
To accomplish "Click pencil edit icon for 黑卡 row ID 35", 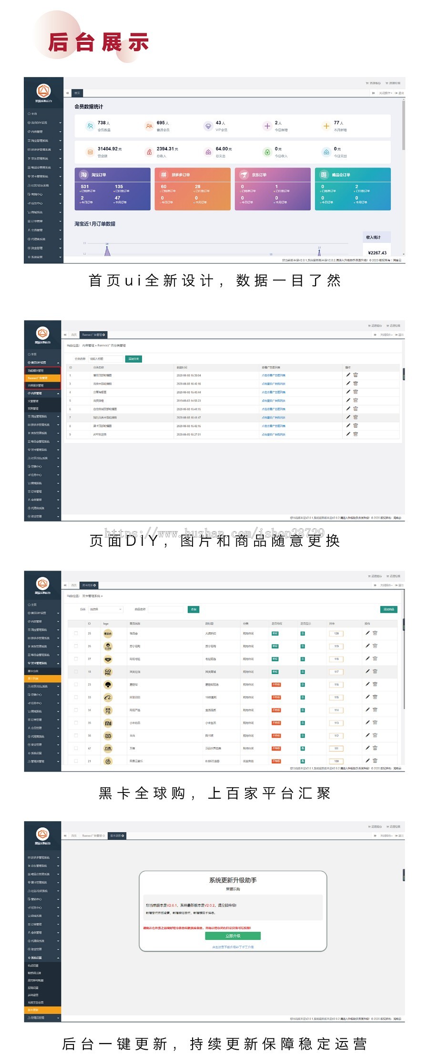I will (368, 722).
